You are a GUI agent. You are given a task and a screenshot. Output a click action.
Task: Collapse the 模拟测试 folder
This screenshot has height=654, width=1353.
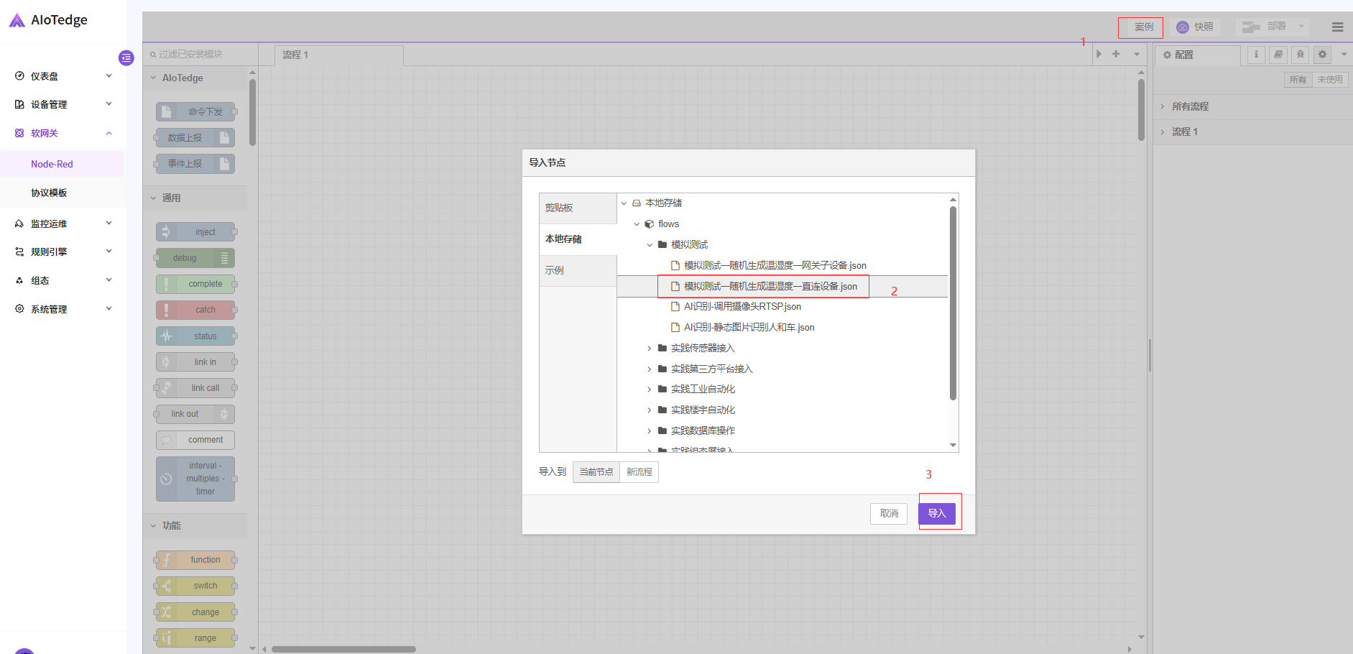(650, 245)
